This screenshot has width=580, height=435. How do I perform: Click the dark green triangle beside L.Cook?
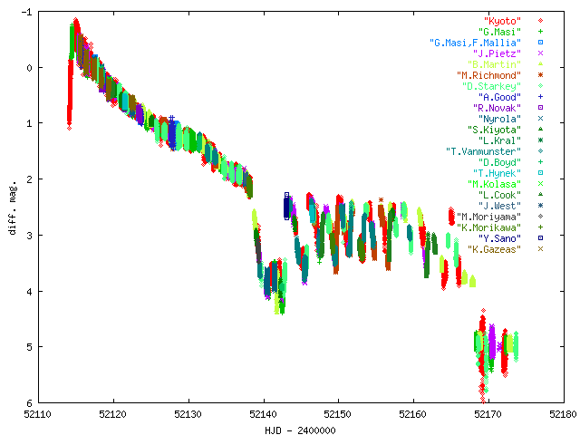point(540,195)
